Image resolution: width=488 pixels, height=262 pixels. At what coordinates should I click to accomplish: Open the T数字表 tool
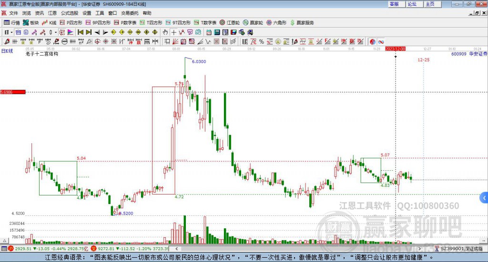click(205, 23)
